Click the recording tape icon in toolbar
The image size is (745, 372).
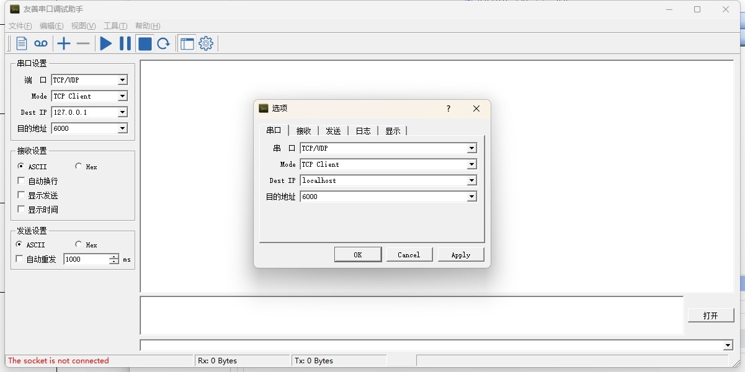41,43
